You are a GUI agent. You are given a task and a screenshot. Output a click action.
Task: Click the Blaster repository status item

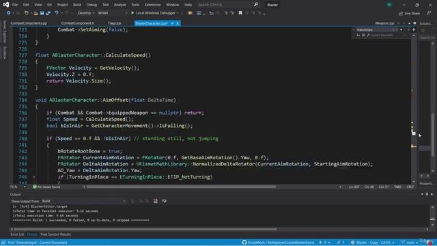click(373, 243)
